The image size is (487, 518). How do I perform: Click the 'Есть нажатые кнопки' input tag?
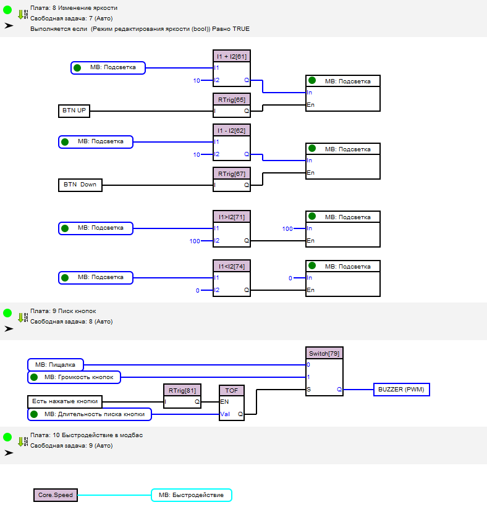(x=65, y=402)
